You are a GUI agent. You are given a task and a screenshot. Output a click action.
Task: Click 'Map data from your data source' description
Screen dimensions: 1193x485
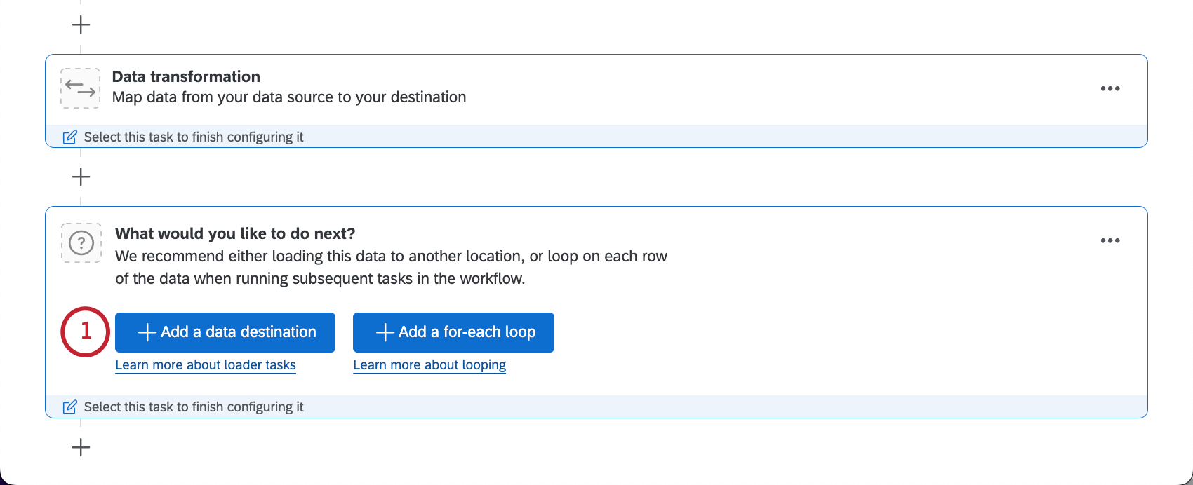click(x=289, y=97)
